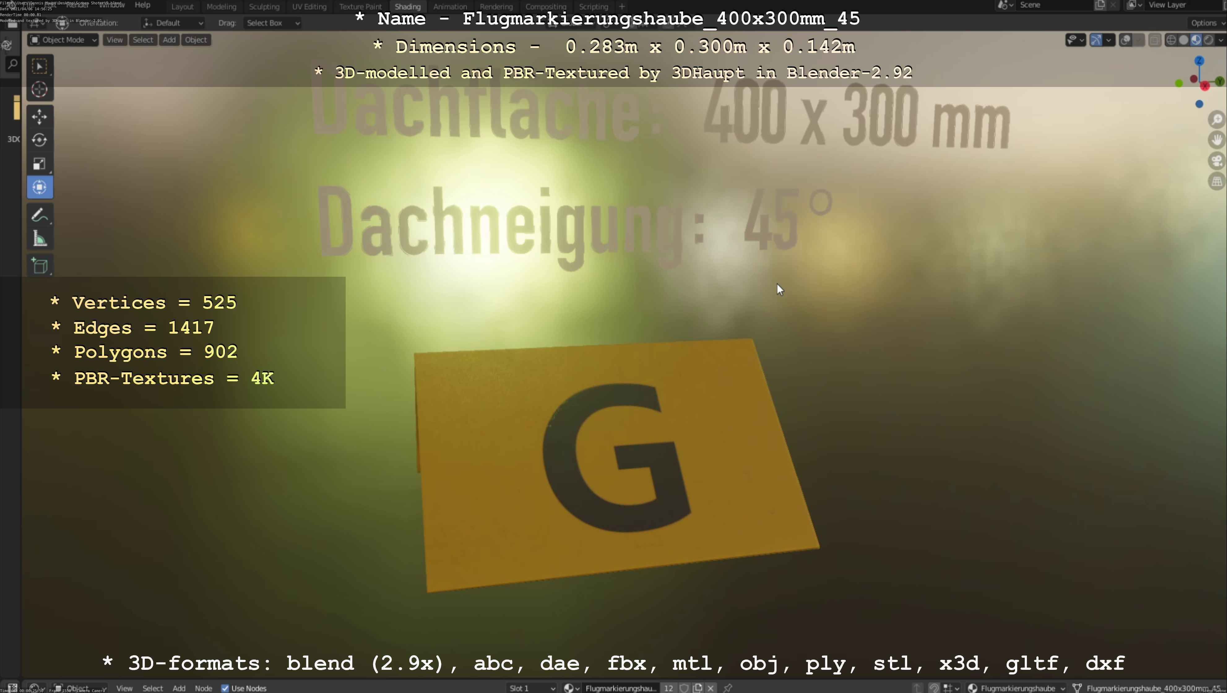Switch to the Animation workspace tab
1227x693 pixels.
point(450,7)
